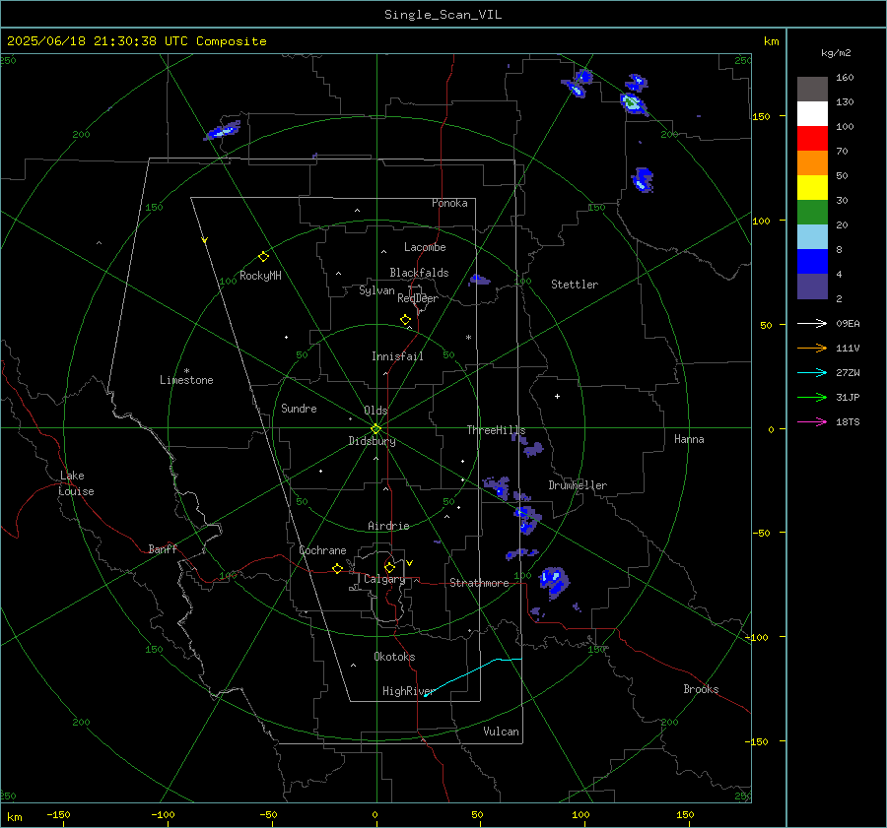Screen dimensions: 887x828
Task: Click the Stettler label
Action: click(x=575, y=285)
